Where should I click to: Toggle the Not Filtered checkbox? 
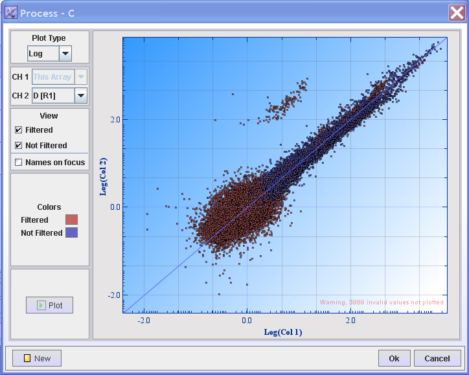[19, 145]
